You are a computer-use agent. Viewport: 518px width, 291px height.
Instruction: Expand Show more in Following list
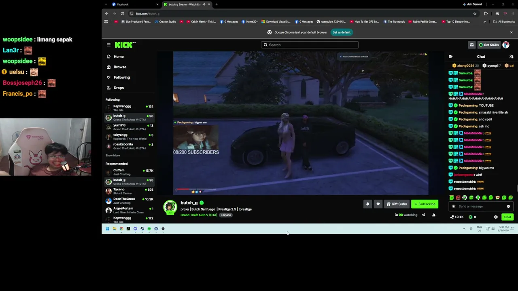point(113,156)
